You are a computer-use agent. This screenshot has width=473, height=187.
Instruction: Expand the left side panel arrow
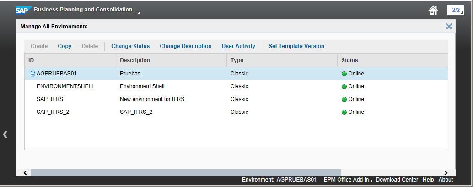[x=5, y=134]
